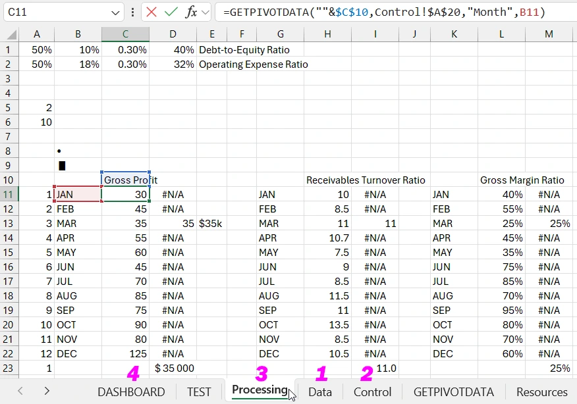Select column C by clicking its header

tap(125, 34)
